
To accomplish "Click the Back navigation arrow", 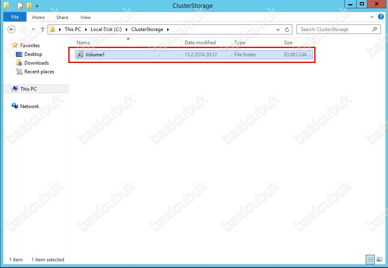I will pyautogui.click(x=12, y=29).
